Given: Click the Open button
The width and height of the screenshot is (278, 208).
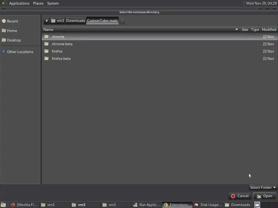Looking at the screenshot, I should coord(264,196).
